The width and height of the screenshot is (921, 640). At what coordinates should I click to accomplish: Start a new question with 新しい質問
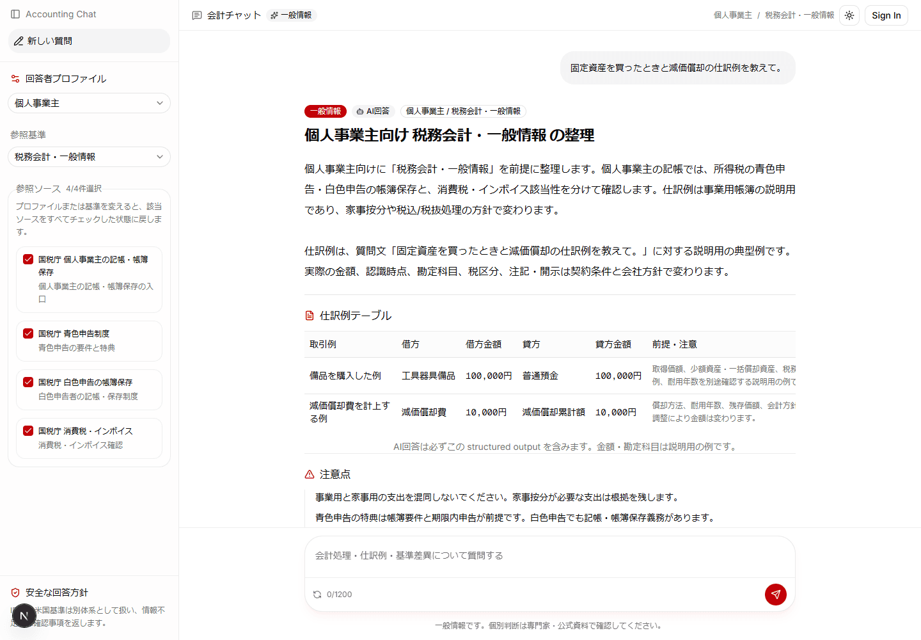[89, 41]
